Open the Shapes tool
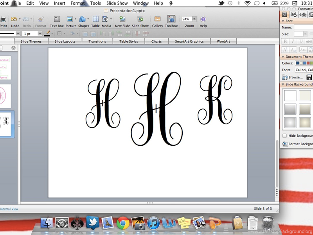This screenshot has height=235, width=313. 83,19
